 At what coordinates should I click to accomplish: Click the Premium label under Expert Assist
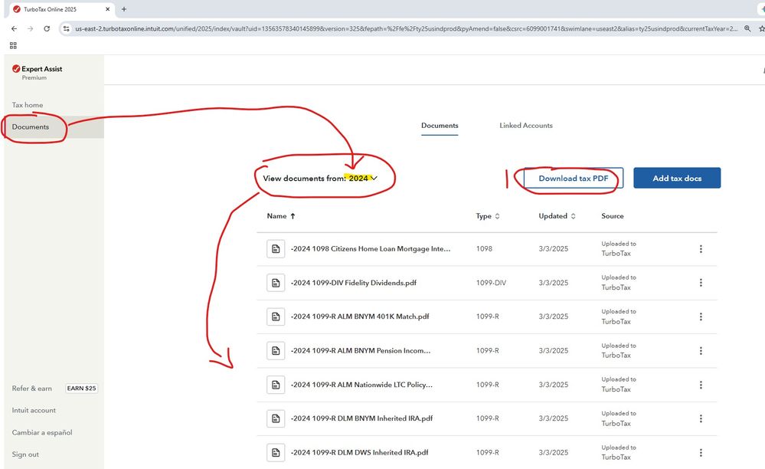click(x=34, y=77)
